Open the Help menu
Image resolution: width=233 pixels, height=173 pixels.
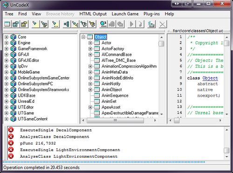pyautogui.click(x=169, y=14)
